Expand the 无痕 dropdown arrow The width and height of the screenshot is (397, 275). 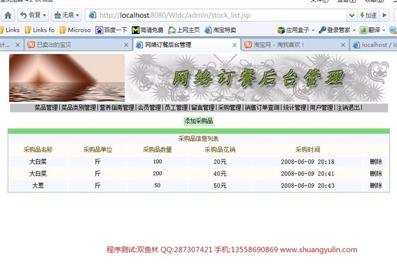coord(78,15)
